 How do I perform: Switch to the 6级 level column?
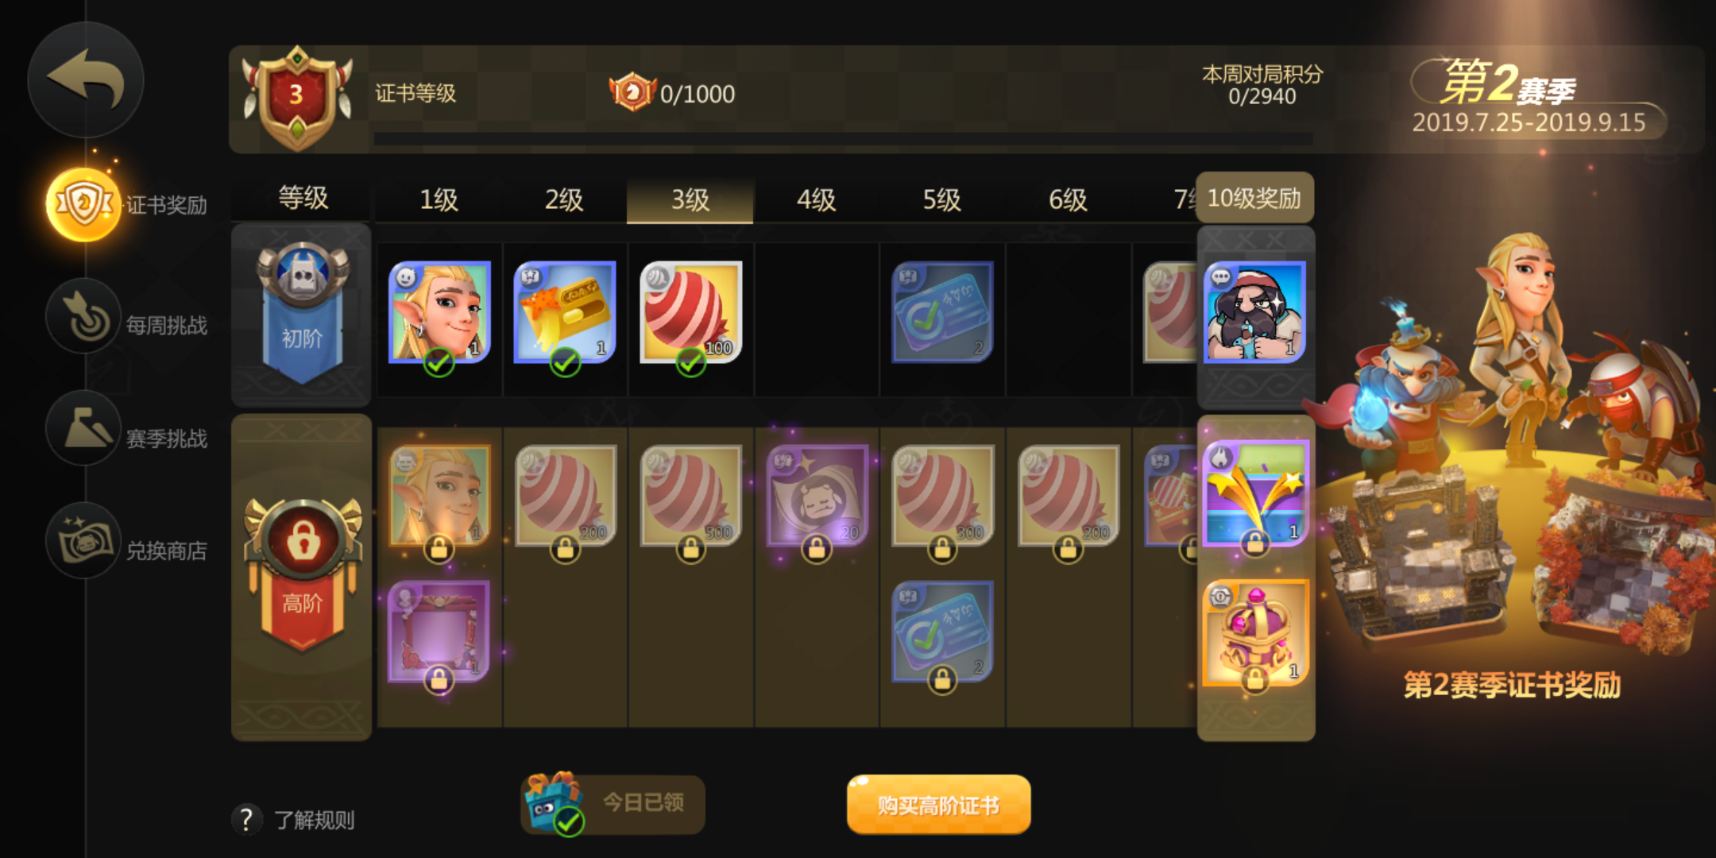[x=1068, y=199]
